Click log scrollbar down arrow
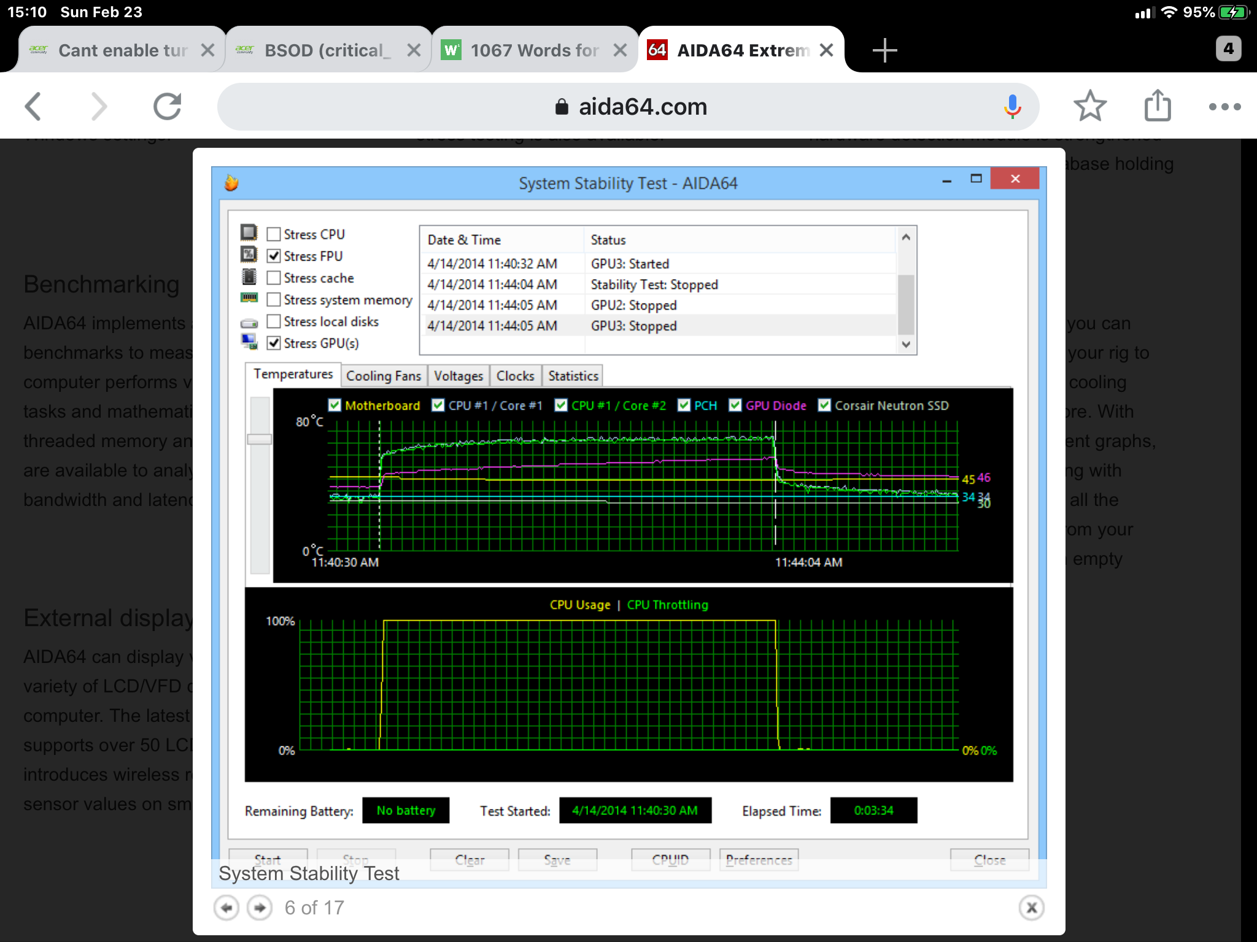Image resolution: width=1257 pixels, height=942 pixels. (x=906, y=345)
